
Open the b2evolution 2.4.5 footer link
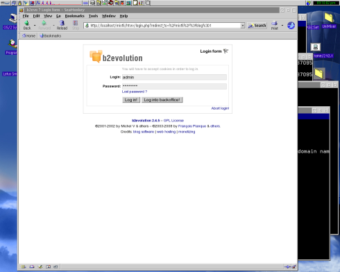pos(146,121)
